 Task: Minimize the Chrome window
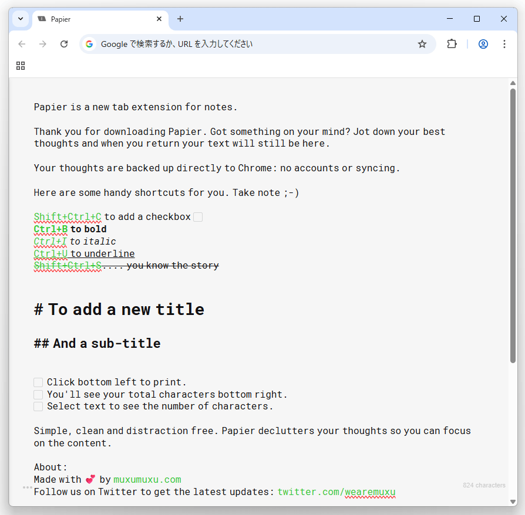[450, 19]
